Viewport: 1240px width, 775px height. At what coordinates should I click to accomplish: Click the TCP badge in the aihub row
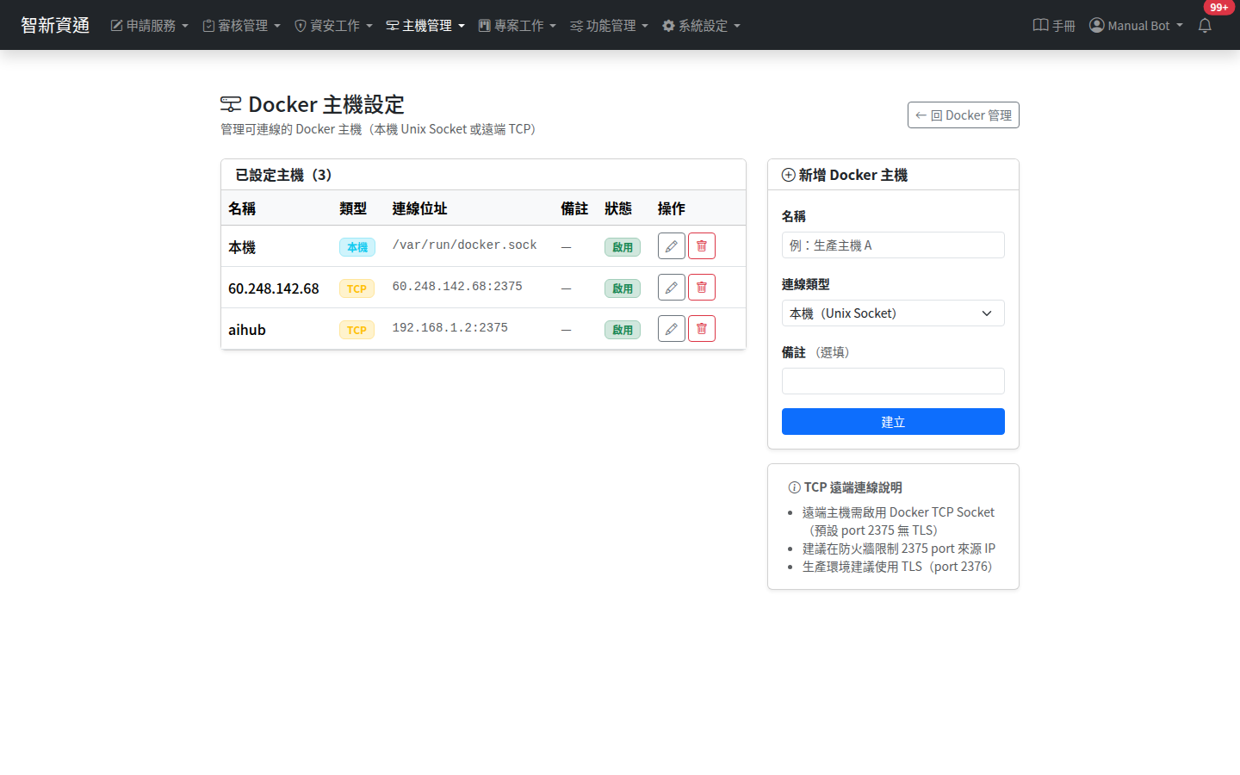tap(356, 330)
